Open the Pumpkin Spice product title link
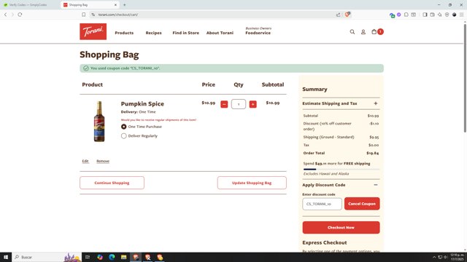Screen dimensions: 467x262 coord(142,103)
